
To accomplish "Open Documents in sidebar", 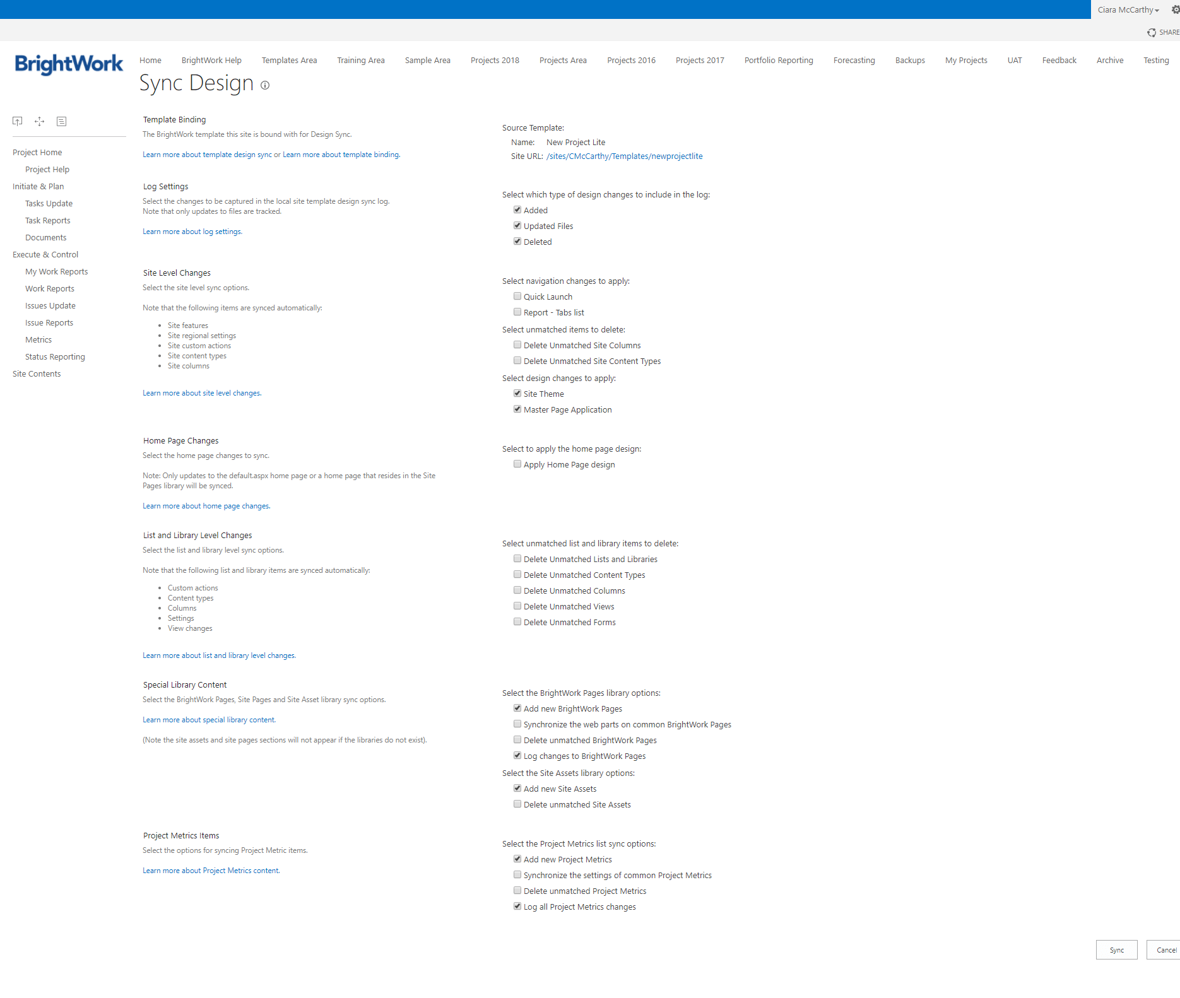I will pyautogui.click(x=45, y=237).
